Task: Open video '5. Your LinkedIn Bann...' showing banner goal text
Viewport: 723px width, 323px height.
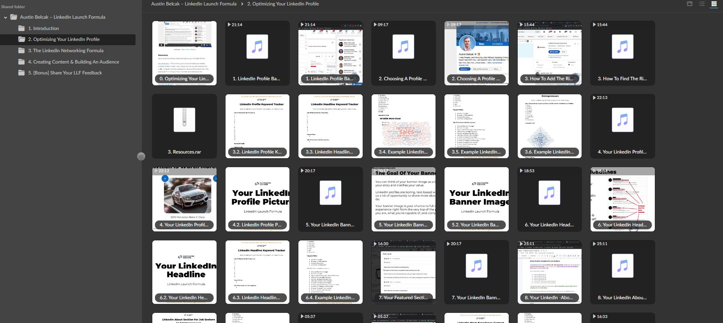Action: coord(404,199)
